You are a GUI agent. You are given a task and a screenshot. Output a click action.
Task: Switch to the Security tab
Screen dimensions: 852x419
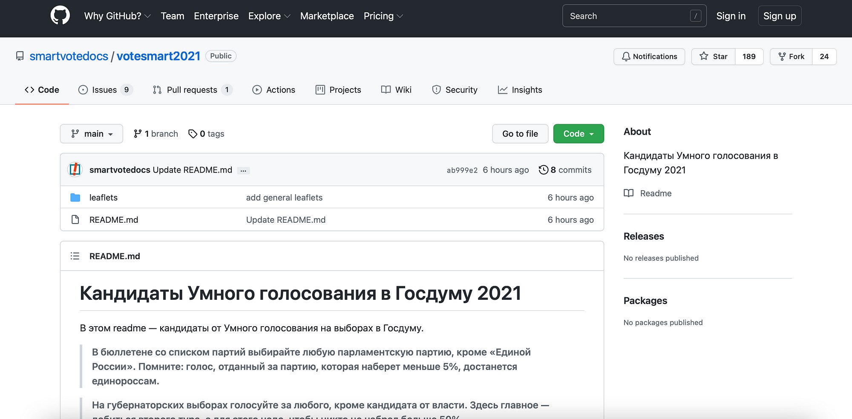[455, 90]
